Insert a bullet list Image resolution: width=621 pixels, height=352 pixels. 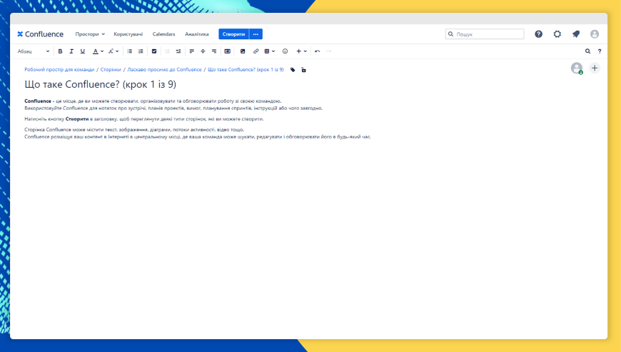(129, 51)
